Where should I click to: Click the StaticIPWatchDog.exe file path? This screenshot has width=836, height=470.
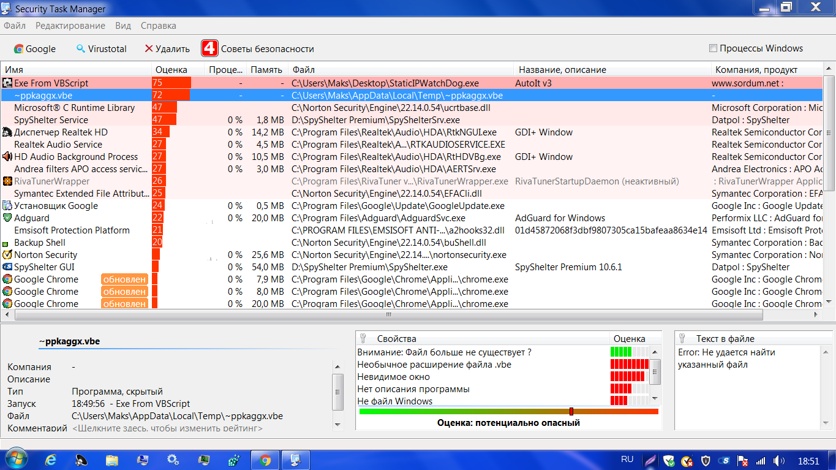tap(385, 83)
